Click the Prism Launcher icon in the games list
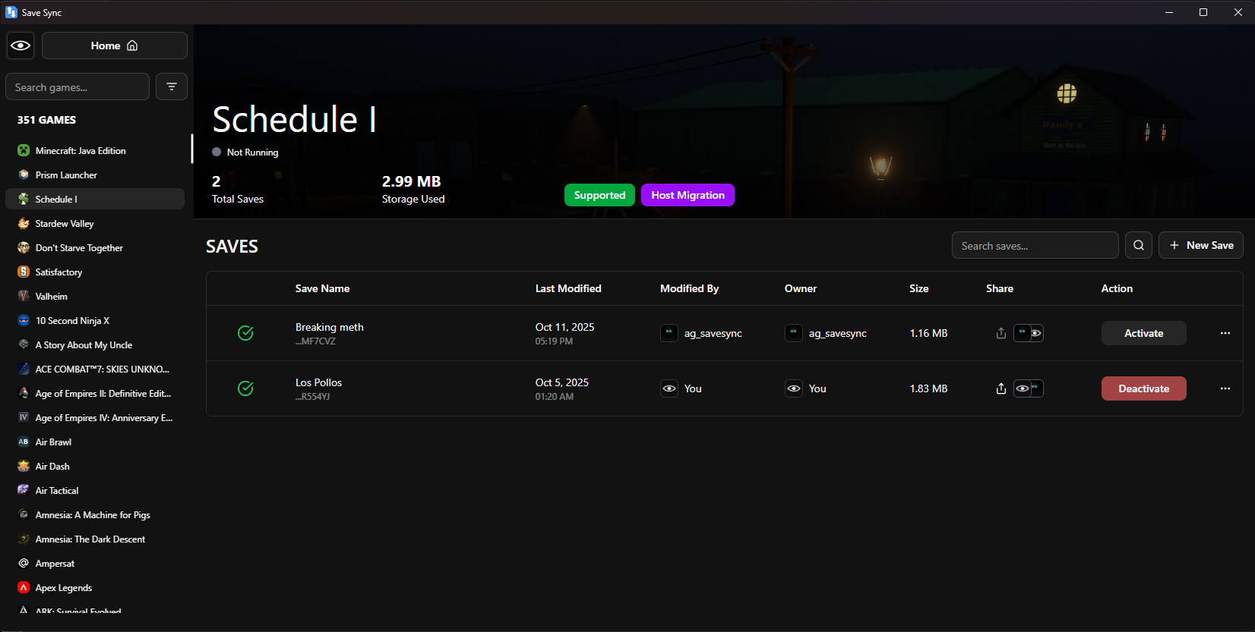Image resolution: width=1255 pixels, height=632 pixels. [x=24, y=175]
